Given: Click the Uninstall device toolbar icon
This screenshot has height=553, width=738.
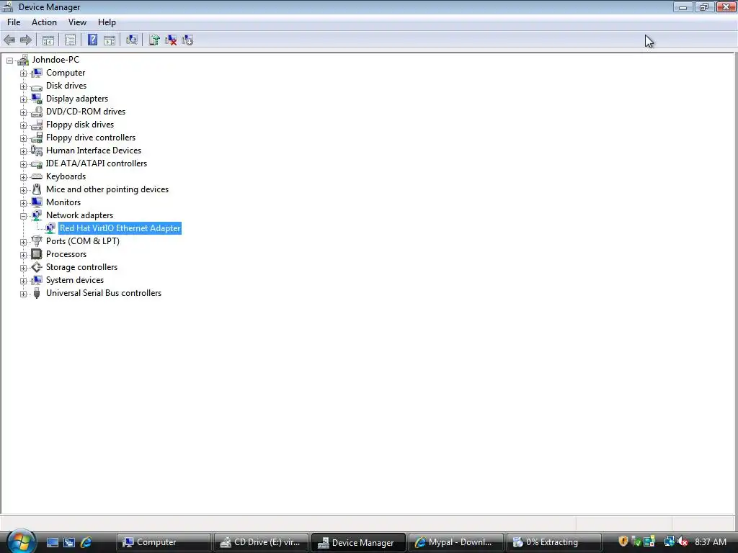Looking at the screenshot, I should pyautogui.click(x=171, y=40).
